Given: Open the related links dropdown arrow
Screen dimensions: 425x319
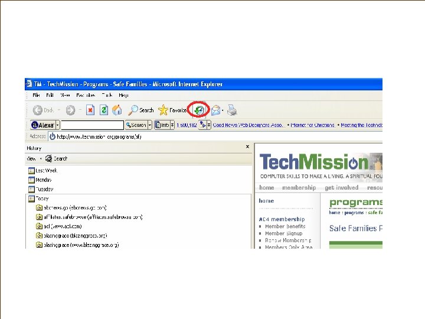Looking at the screenshot, I should point(209,125).
